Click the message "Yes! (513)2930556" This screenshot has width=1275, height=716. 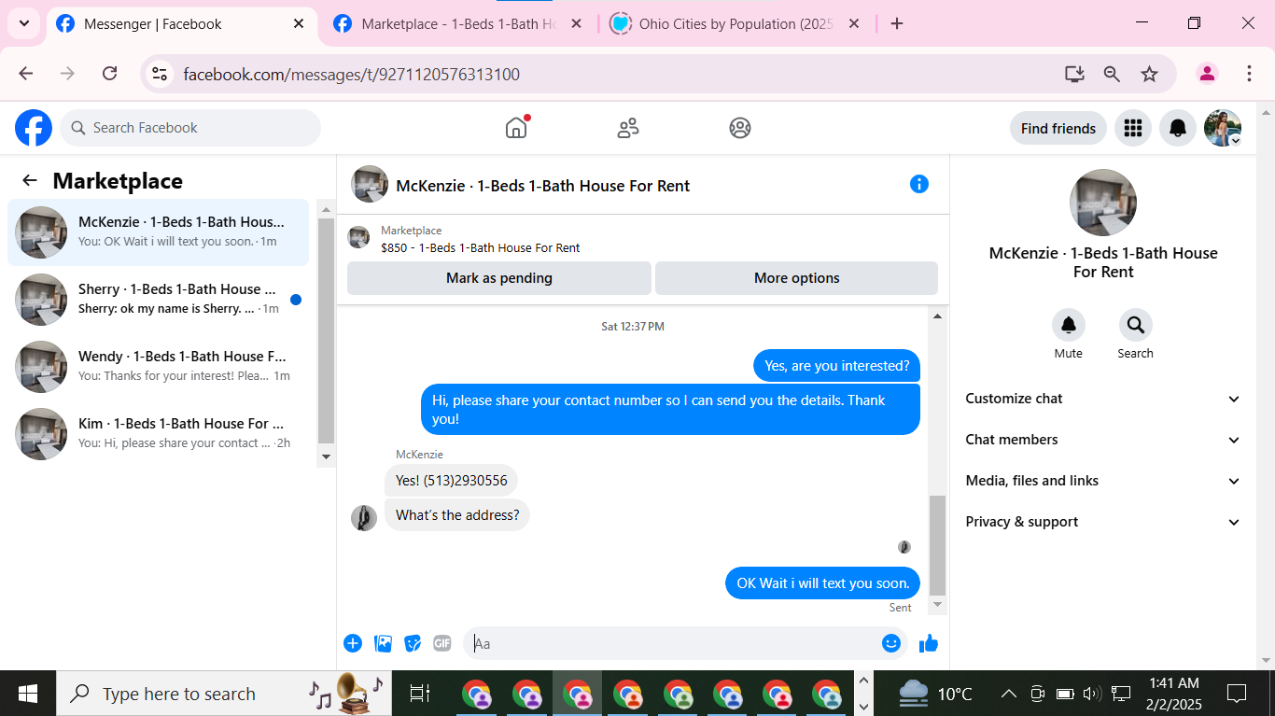click(451, 481)
